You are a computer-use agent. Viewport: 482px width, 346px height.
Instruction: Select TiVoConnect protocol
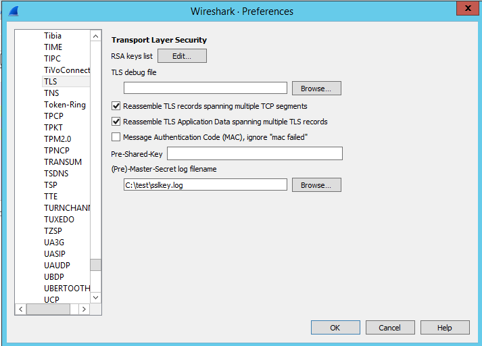(x=67, y=70)
